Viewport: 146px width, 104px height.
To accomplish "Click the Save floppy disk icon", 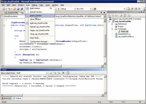I will tap(18, 9).
